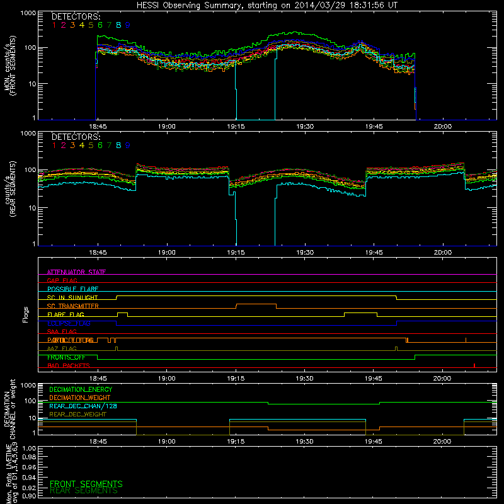Screen dimensions: 504x504
Task: Click the REAR_DEC_WEIGHT legend label
Action: click(77, 415)
